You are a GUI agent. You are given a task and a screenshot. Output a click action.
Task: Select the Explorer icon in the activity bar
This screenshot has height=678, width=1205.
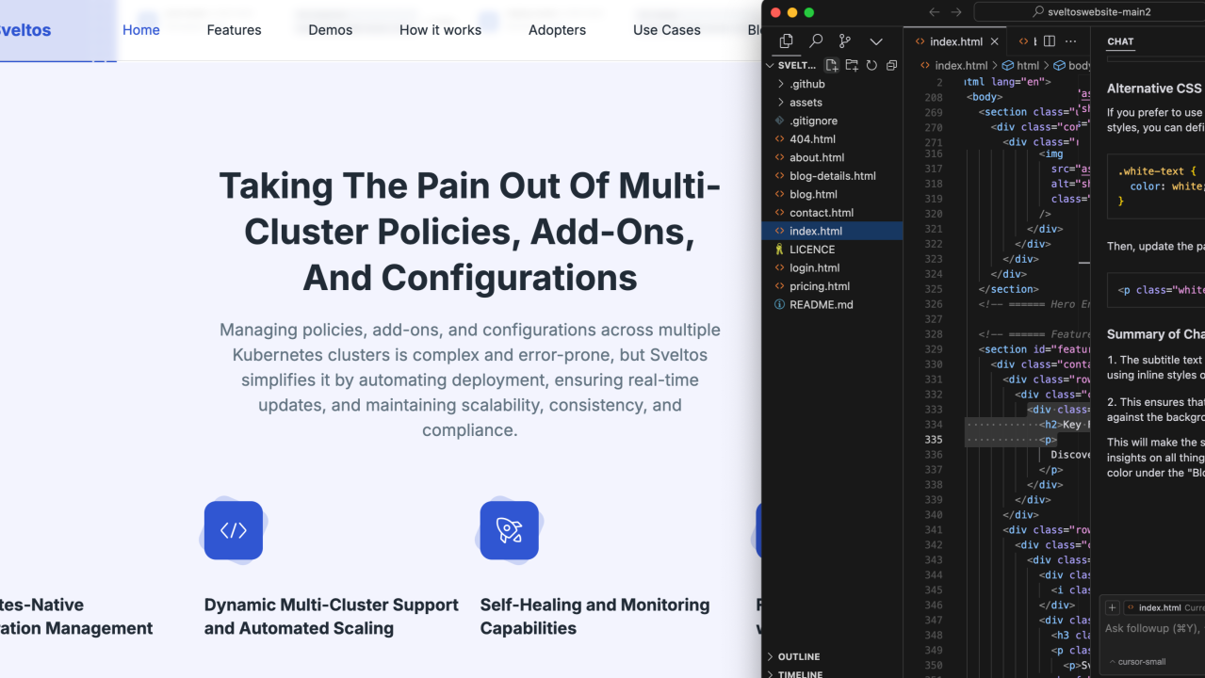point(786,41)
